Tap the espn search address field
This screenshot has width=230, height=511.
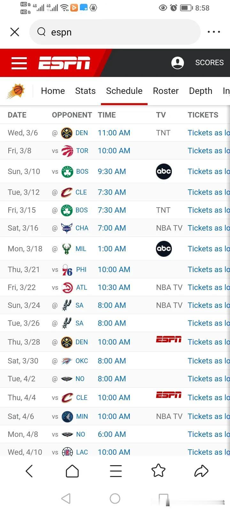115,32
